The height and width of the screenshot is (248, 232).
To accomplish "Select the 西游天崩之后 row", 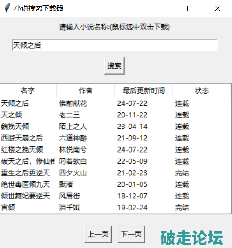I will click(115, 138).
